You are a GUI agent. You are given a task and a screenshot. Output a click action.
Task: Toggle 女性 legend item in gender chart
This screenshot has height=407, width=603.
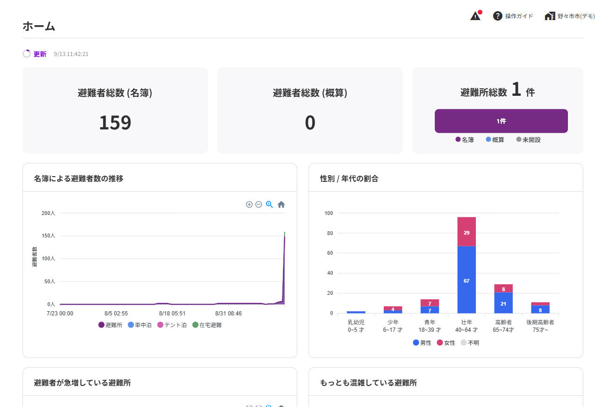tap(446, 343)
